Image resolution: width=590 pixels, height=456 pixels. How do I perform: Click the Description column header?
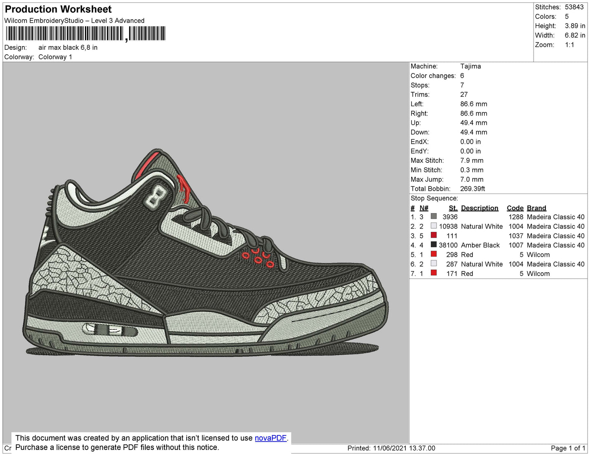point(479,208)
